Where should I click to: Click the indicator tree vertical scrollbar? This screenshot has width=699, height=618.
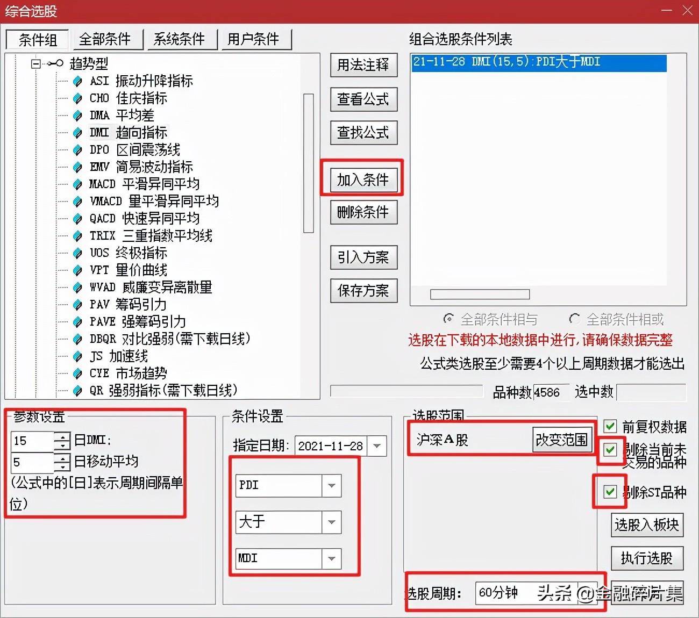(308, 163)
